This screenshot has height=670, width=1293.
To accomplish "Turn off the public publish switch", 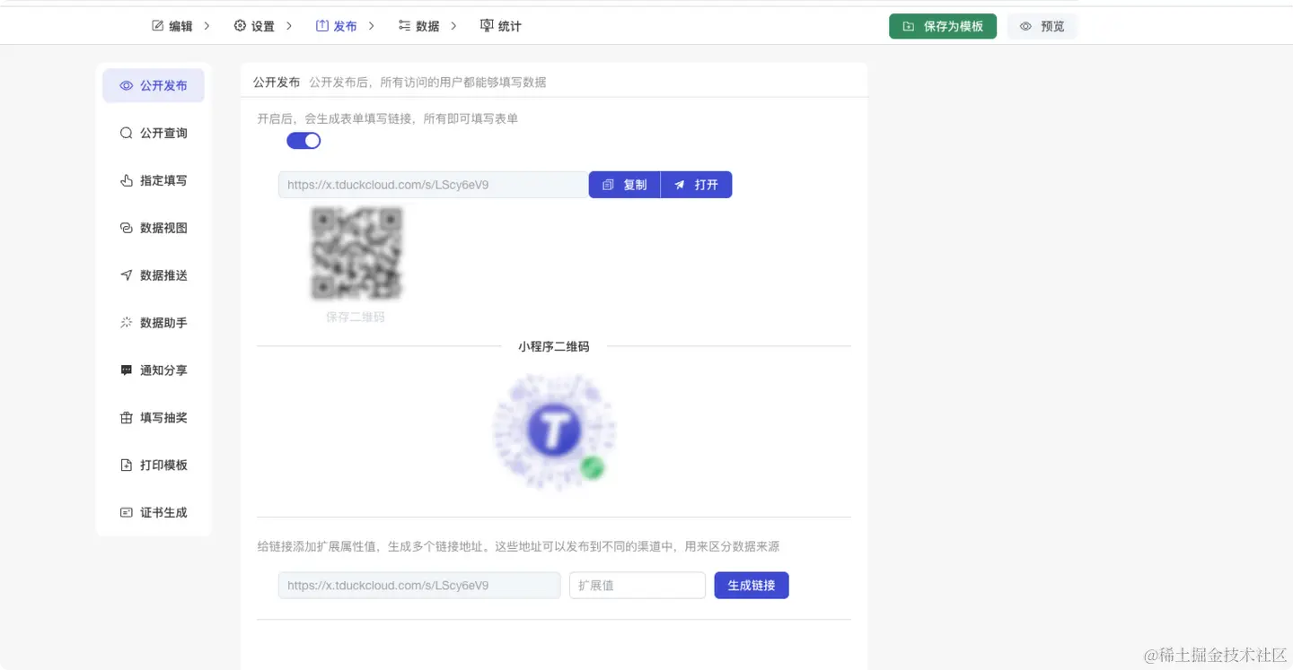I will [x=303, y=141].
